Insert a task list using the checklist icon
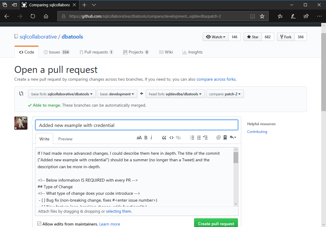This screenshot has width=326, height=227. pyautogui.click(x=205, y=138)
